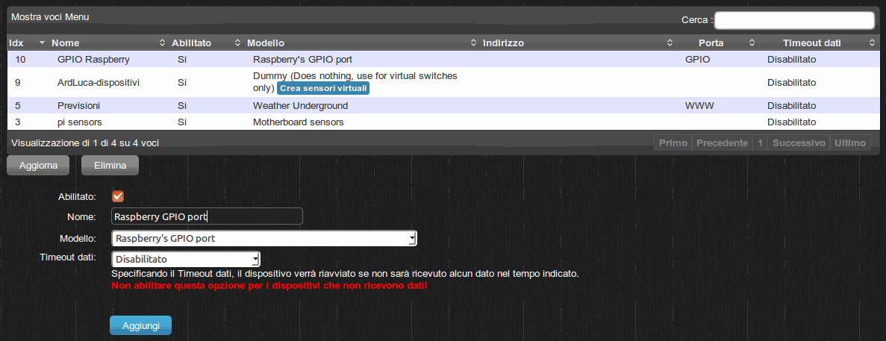The width and height of the screenshot is (886, 341).
Task: Click Idx value 9
Action: tap(18, 82)
